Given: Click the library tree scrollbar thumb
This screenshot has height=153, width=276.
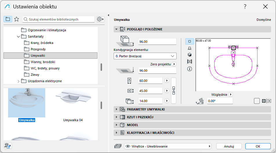Looking at the screenshot, I should (x=101, y=67).
